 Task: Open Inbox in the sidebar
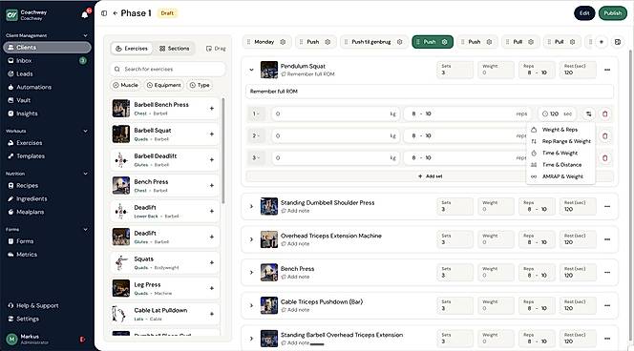[47, 61]
